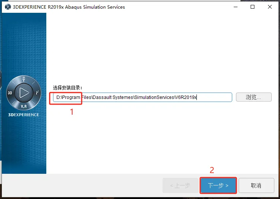Minimize the installer window
280x199 pixels.
click(236, 7)
